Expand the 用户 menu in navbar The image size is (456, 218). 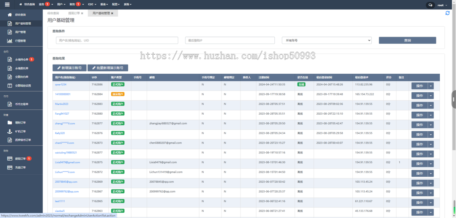(x=61, y=5)
